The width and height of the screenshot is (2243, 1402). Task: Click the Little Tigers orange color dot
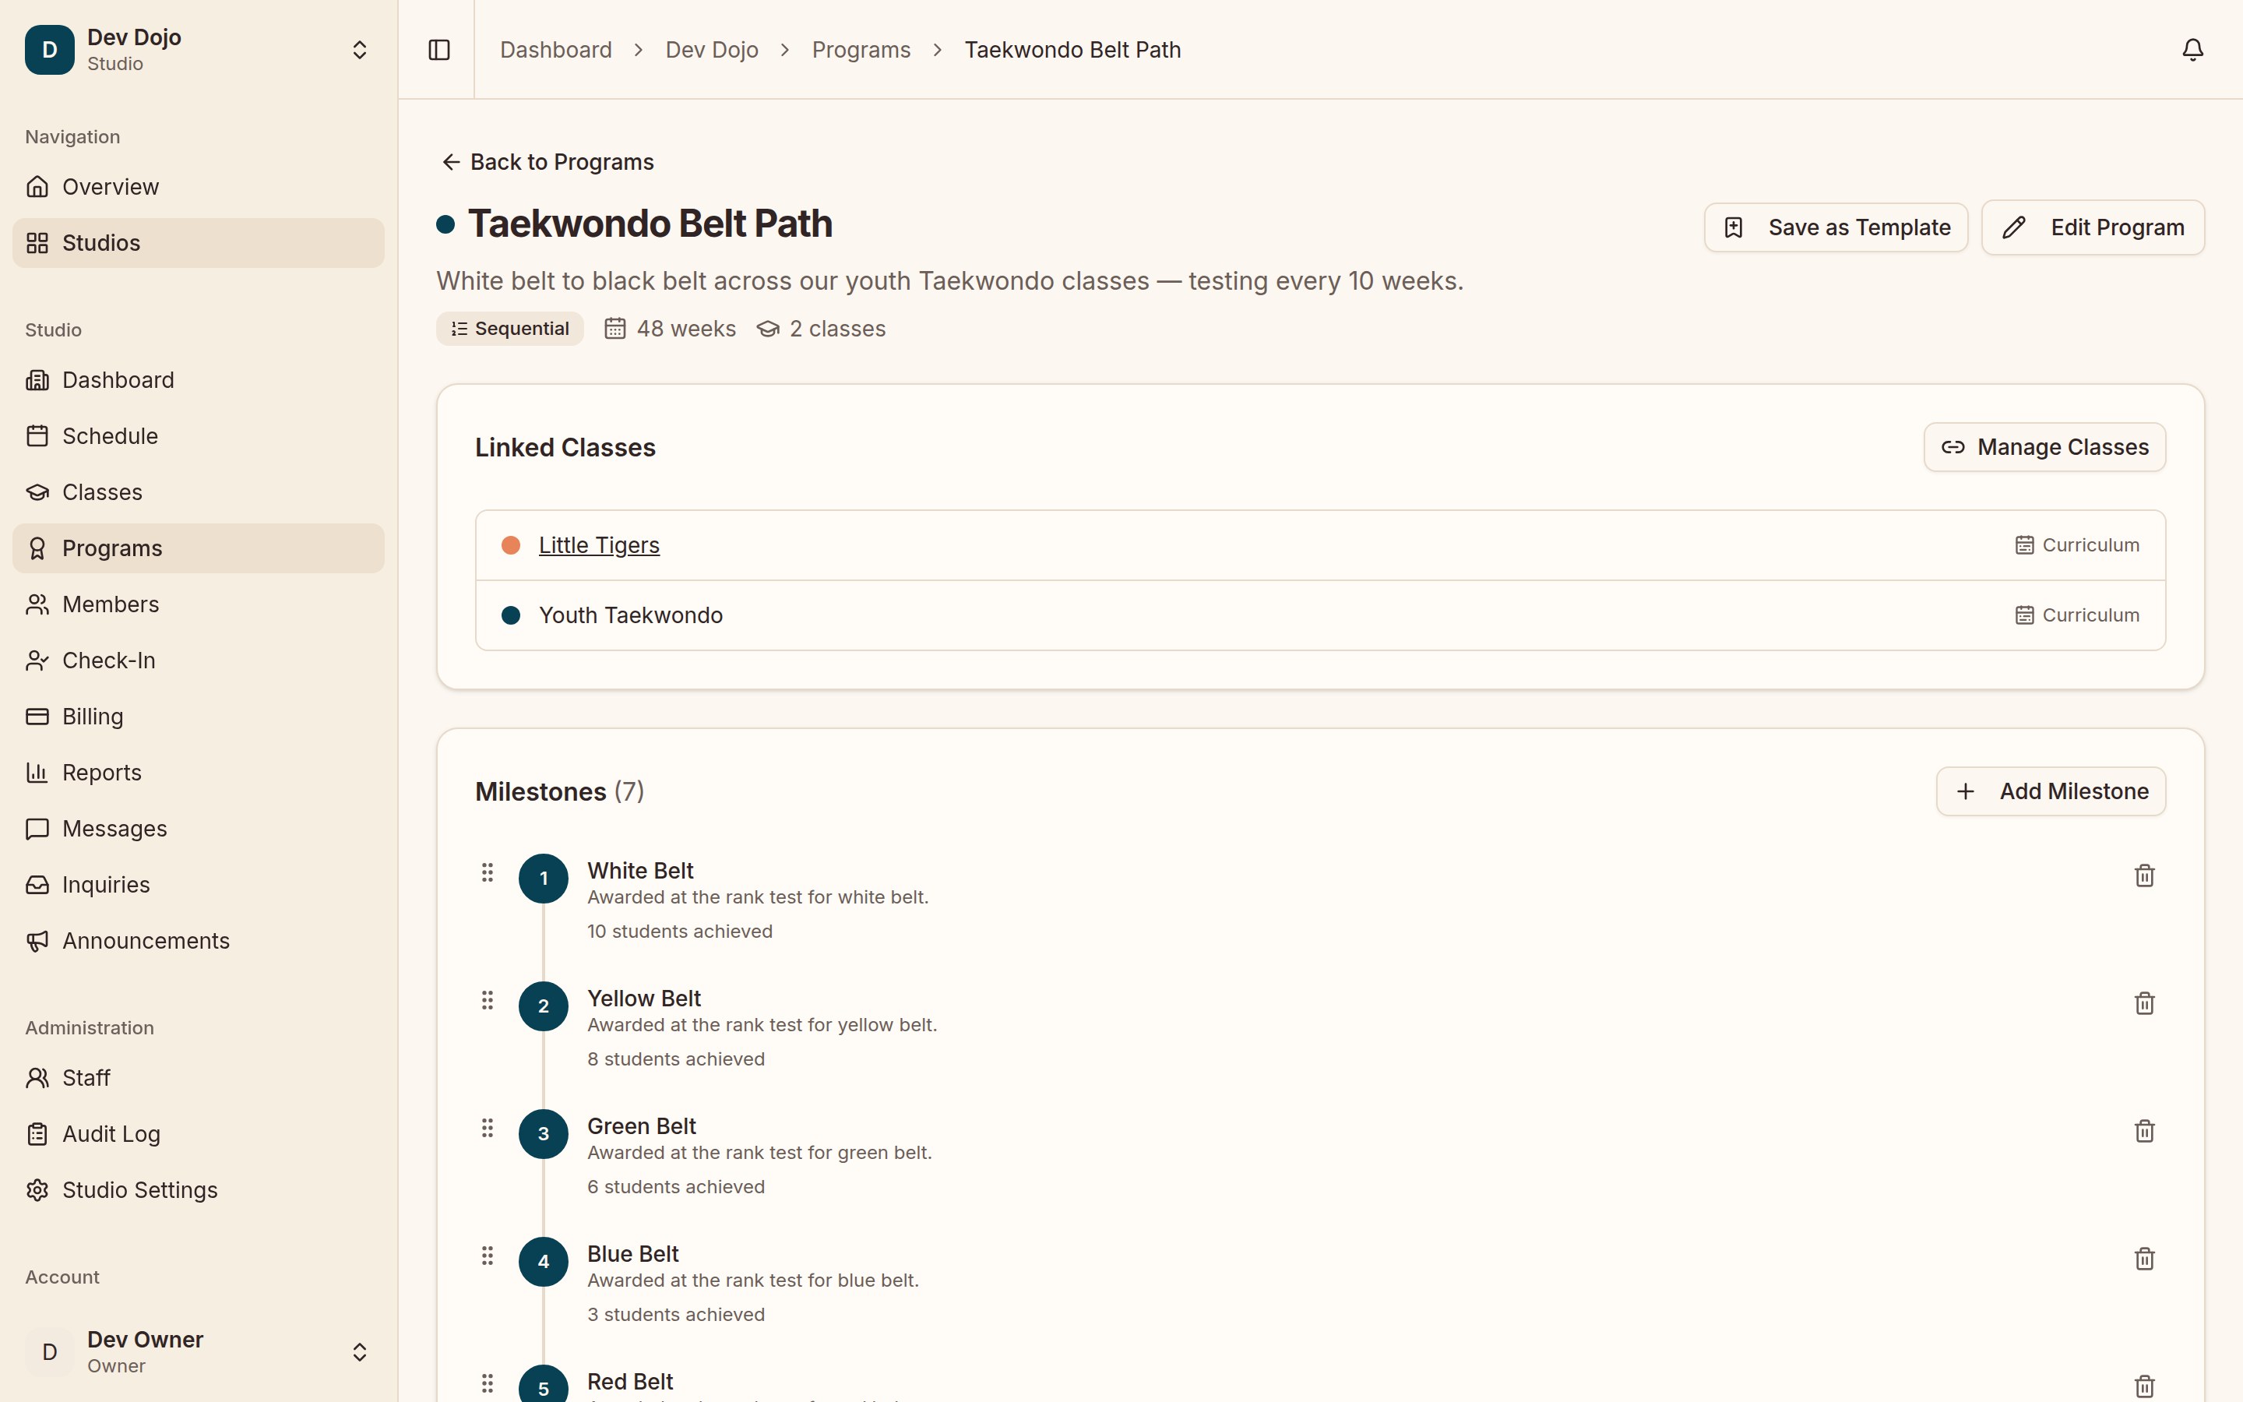pyautogui.click(x=511, y=545)
